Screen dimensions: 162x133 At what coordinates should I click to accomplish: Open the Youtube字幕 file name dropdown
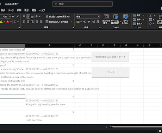click(12, 4)
